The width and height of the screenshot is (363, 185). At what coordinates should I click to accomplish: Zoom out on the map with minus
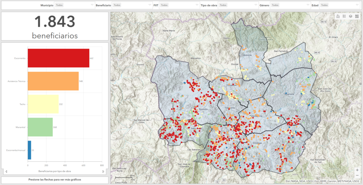tap(357, 175)
